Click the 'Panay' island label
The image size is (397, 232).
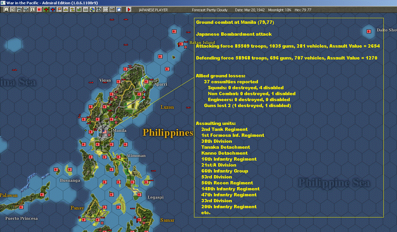(77, 208)
